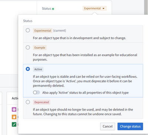148x135 pixels.
Task: Toggle applying Active status to all properties
Action: coord(36,92)
